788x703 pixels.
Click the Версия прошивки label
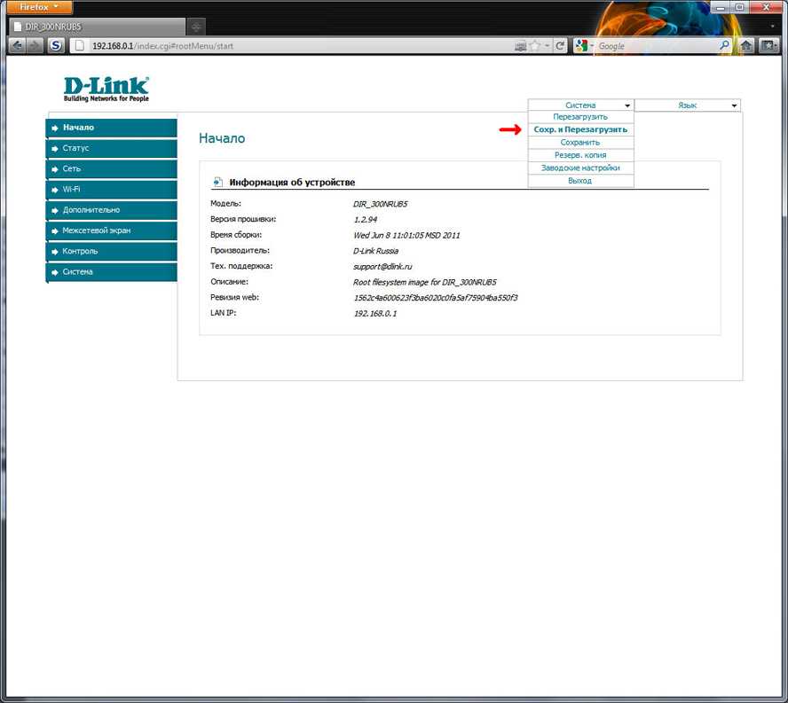coord(243,220)
